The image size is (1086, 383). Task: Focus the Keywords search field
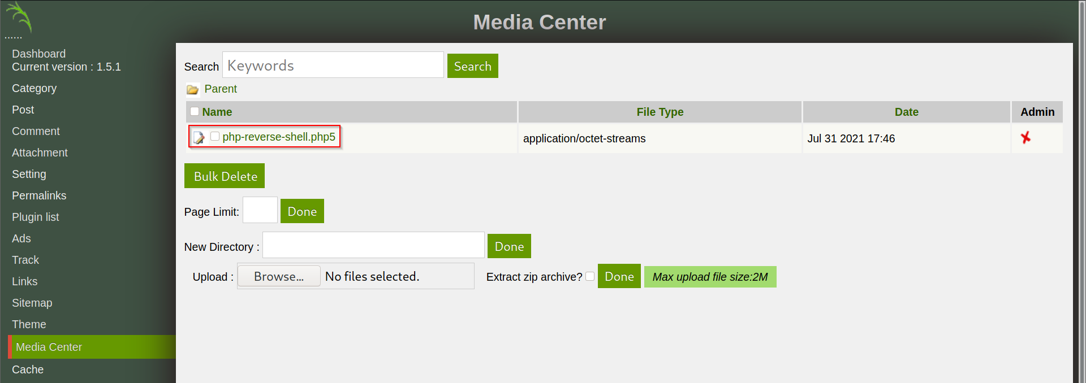[x=333, y=66]
